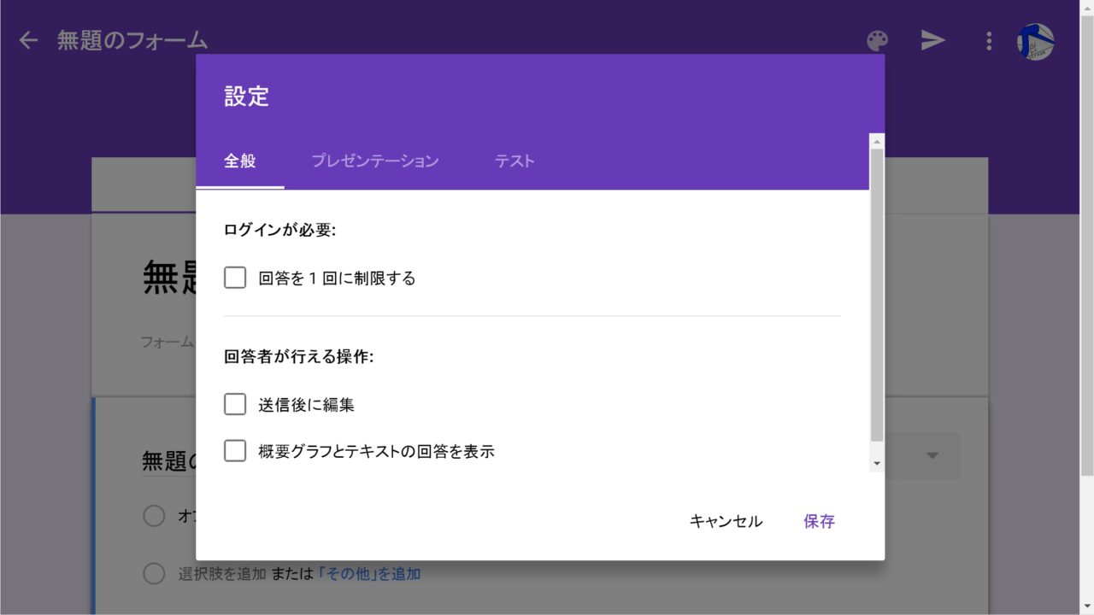Viewport: 1094px width, 615px height.
Task: Click dialog scrollbar down arrow
Action: [x=876, y=463]
